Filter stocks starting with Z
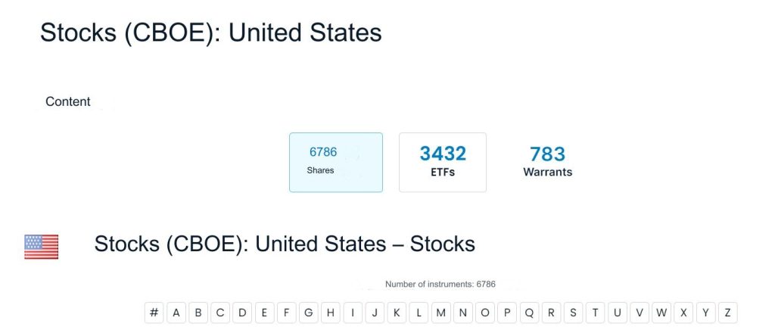Screen dimensions: 775x333 (727, 313)
